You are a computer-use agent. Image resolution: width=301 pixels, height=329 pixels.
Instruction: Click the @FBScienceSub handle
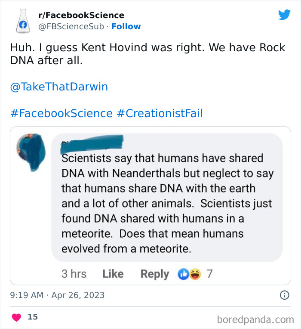[x=71, y=26]
